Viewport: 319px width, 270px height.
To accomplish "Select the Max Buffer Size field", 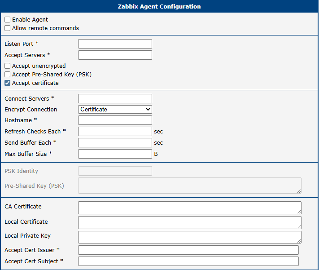I will [115, 154].
